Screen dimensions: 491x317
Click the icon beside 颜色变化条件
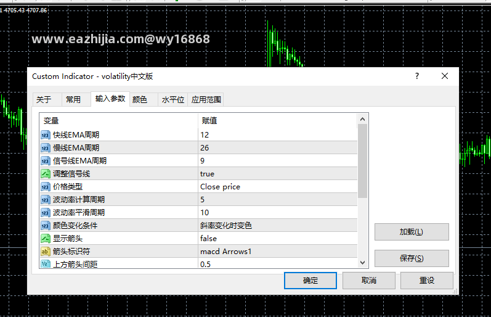[46, 226]
